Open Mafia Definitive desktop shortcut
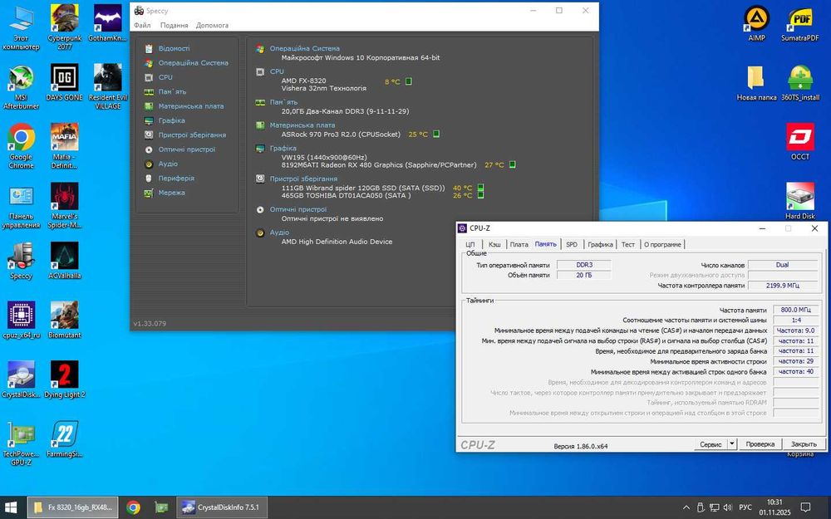 pos(65,145)
